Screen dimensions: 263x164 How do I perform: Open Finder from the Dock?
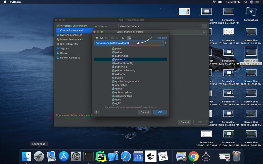coord(26,157)
